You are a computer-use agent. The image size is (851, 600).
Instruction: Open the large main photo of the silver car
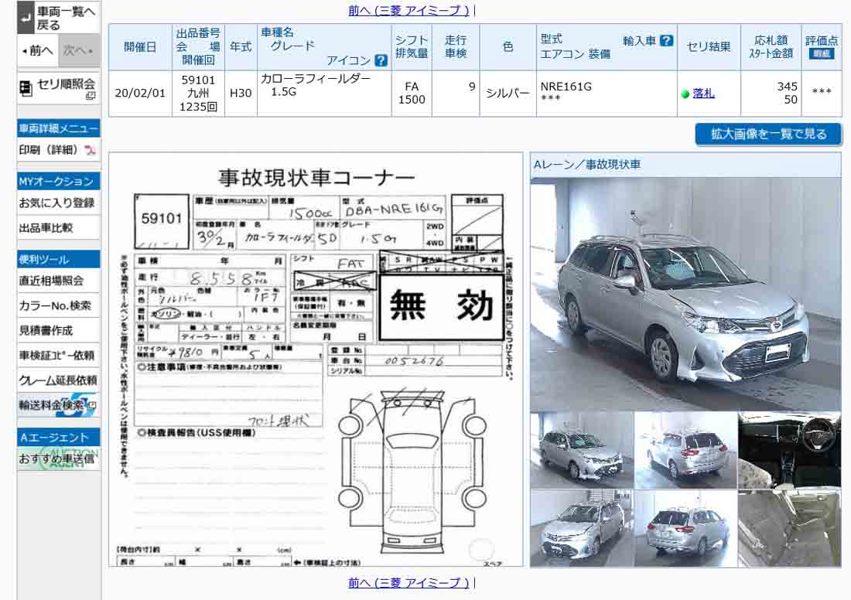pyautogui.click(x=685, y=294)
